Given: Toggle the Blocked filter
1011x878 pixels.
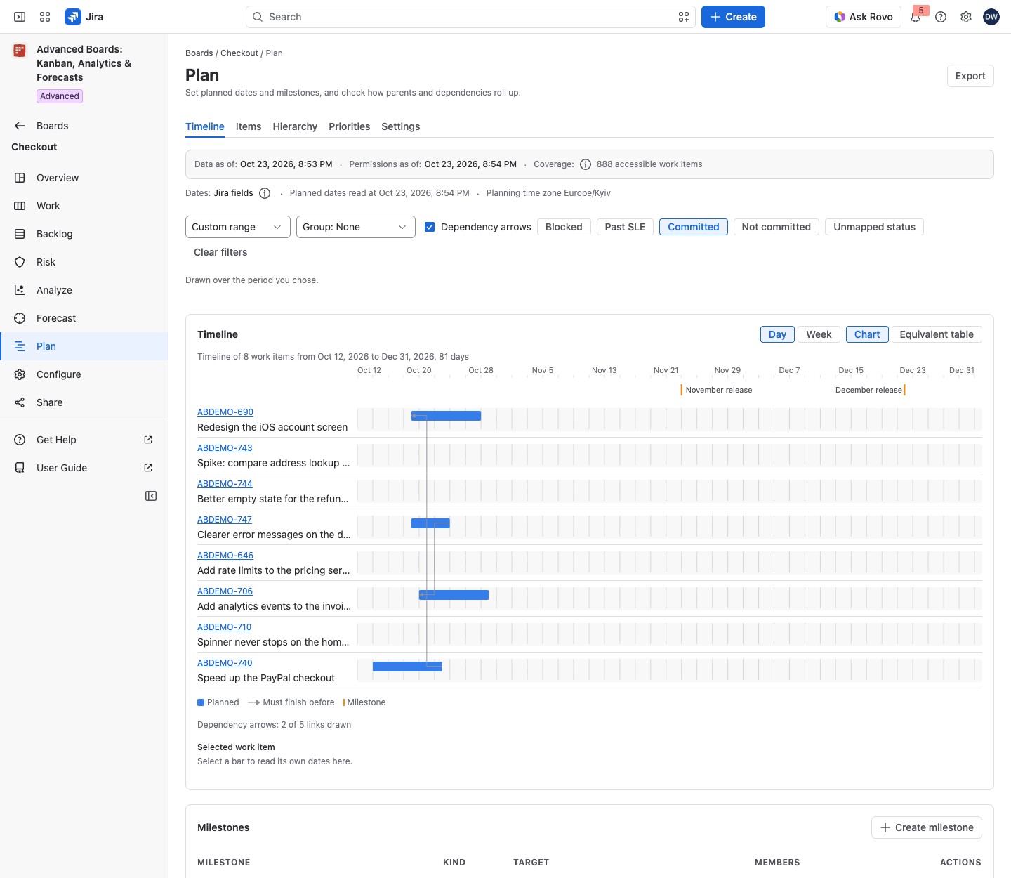Looking at the screenshot, I should 564,227.
